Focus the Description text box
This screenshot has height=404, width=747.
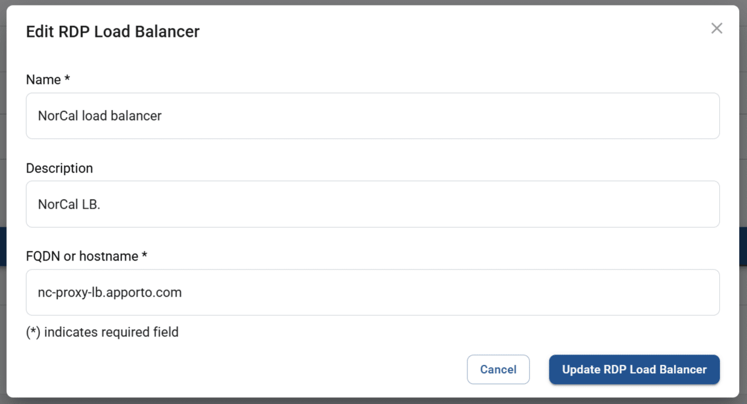373,204
